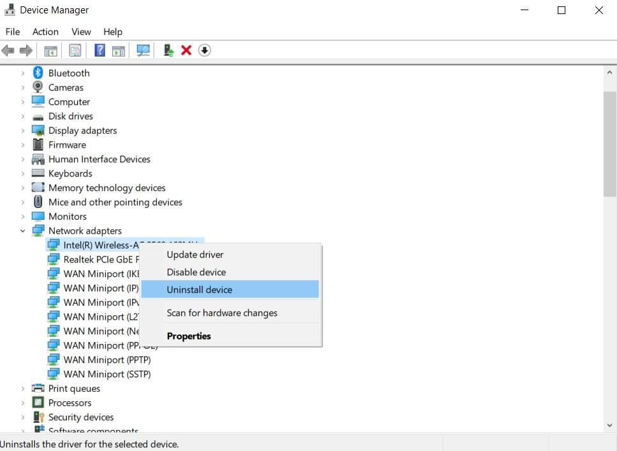
Task: Click the Show/Hide console tree toolbar icon
Action: (x=50, y=50)
